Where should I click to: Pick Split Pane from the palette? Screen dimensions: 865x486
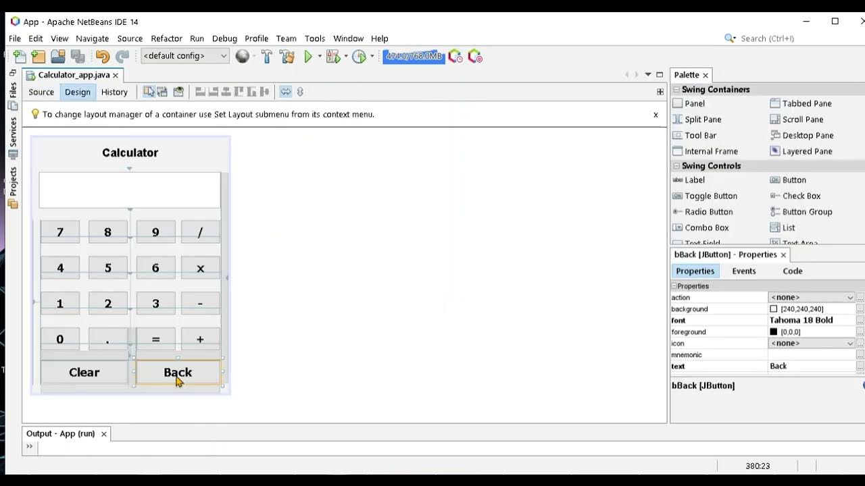tap(697, 119)
